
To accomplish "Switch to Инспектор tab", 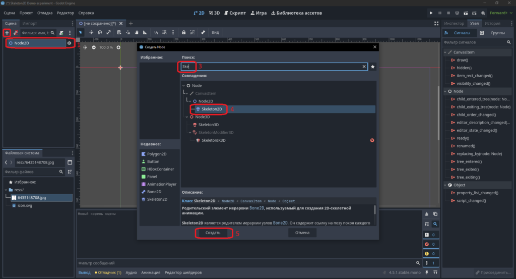I will [454, 23].
